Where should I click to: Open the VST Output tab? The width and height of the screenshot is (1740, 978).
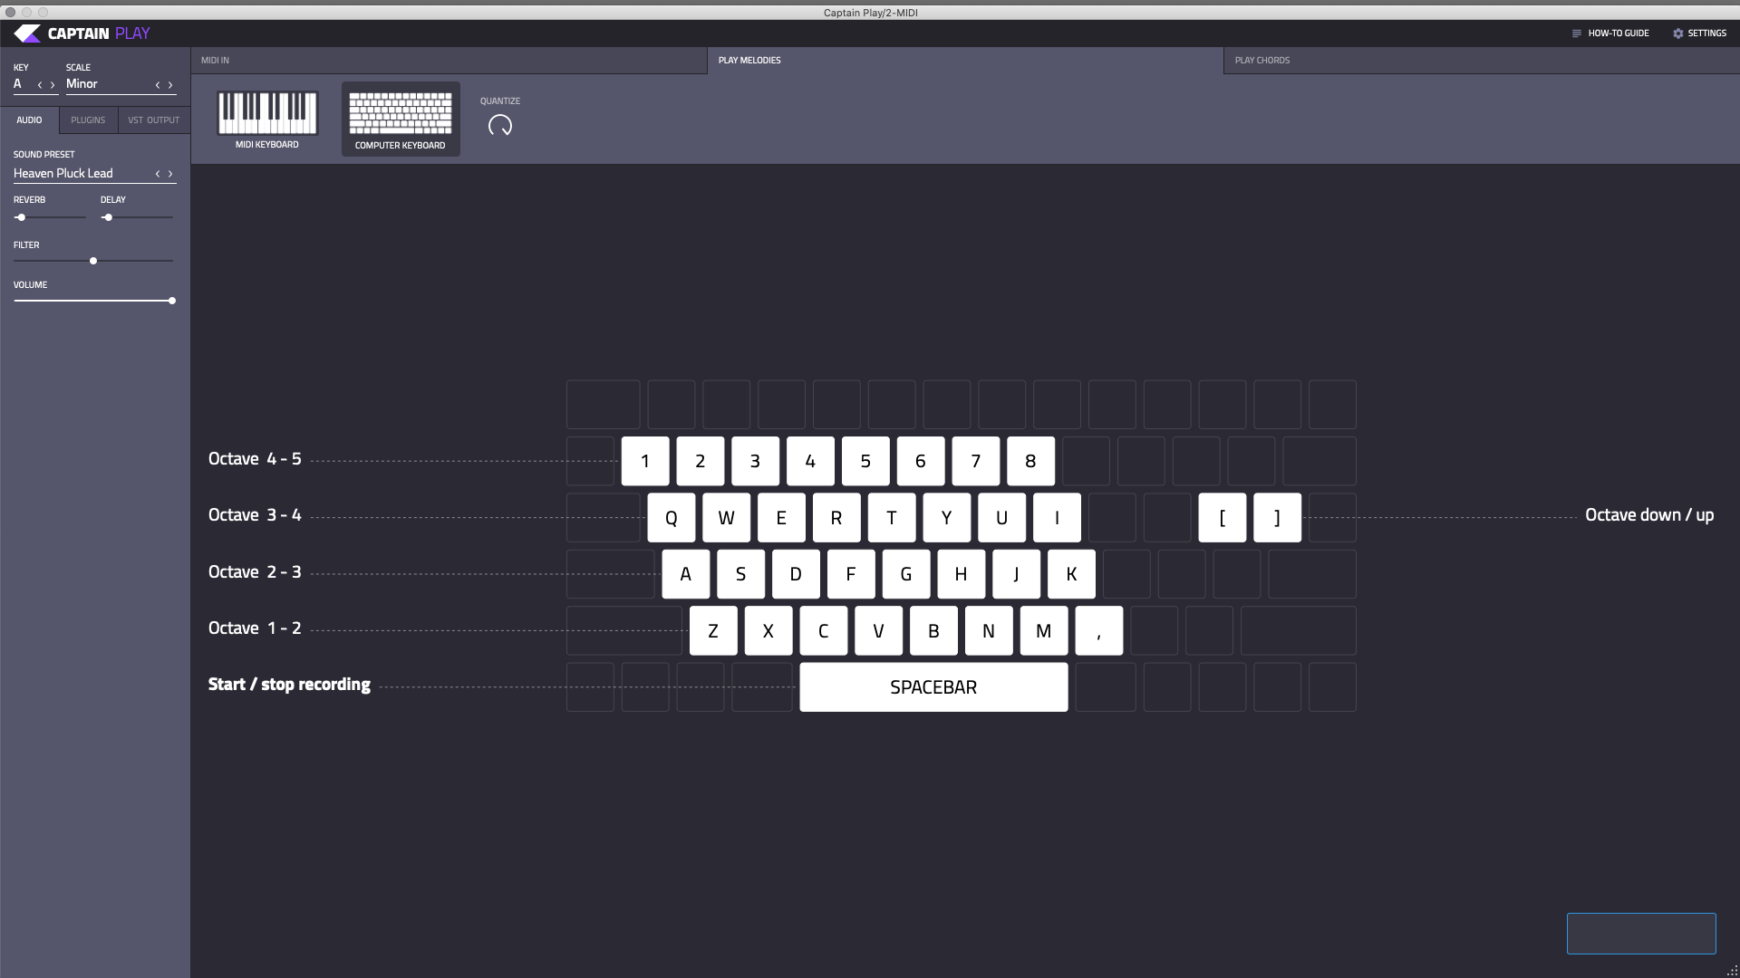coord(154,120)
